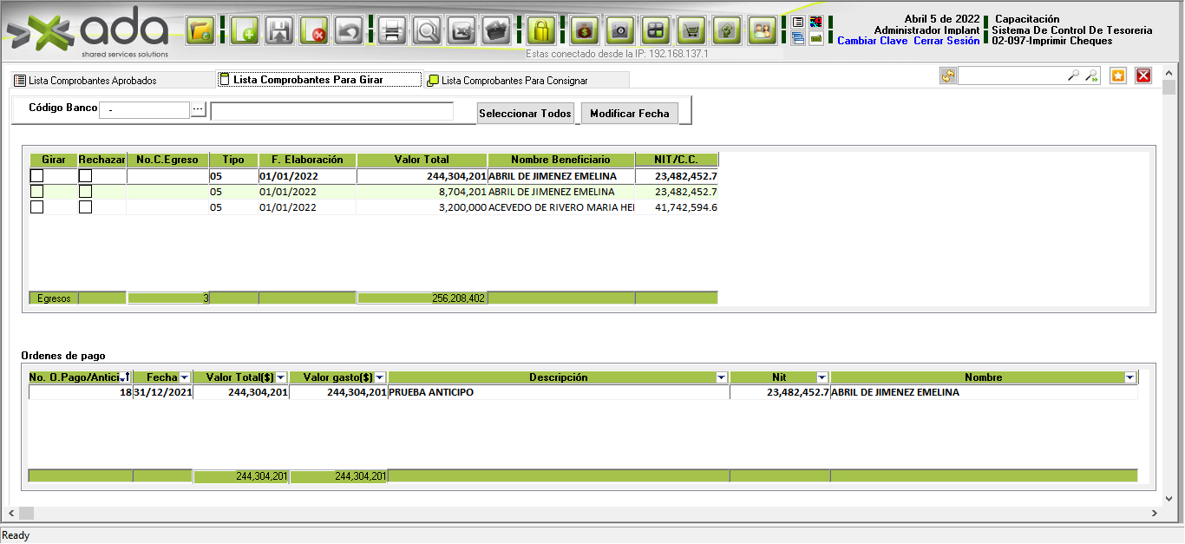
Task: Open the Fecha column filter dropdown
Action: pyautogui.click(x=185, y=378)
